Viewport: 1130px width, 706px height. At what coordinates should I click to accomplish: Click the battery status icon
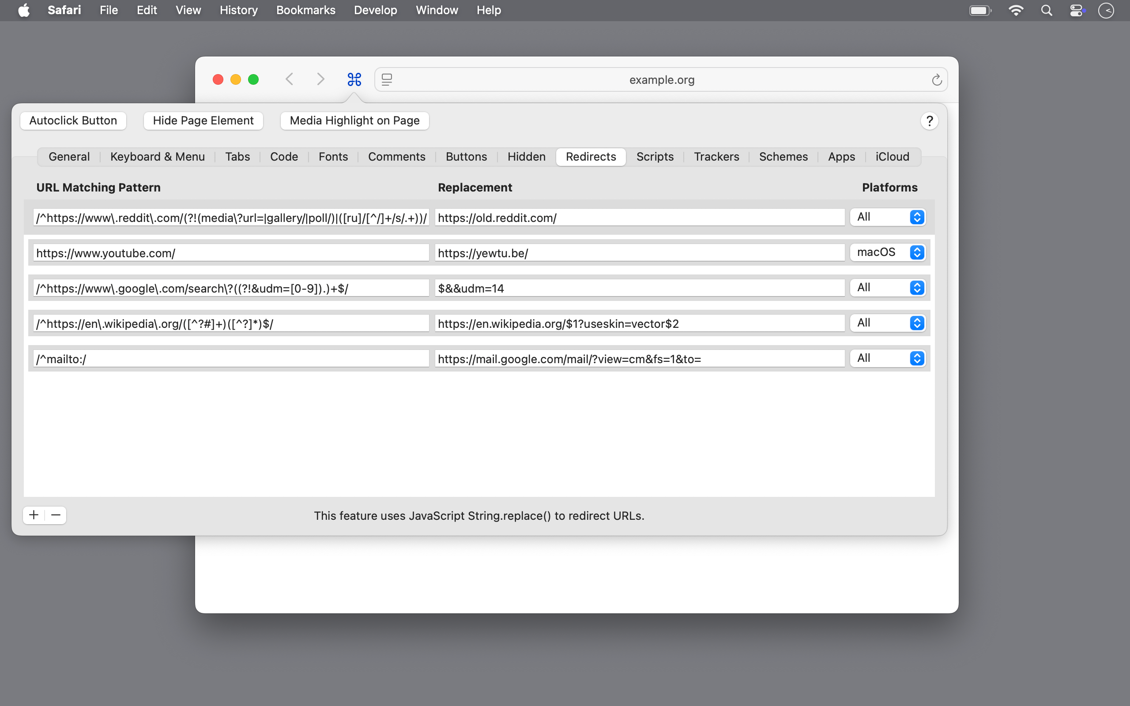(980, 10)
